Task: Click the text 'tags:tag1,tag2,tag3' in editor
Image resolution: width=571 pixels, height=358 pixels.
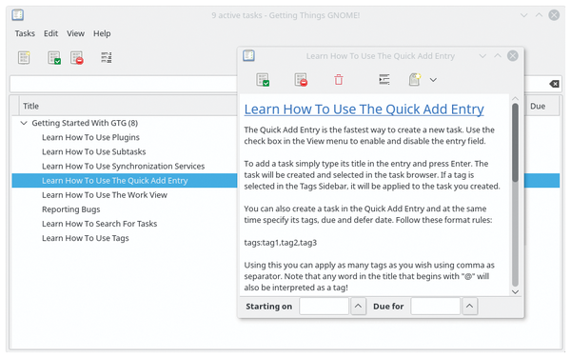Action: pyautogui.click(x=281, y=243)
